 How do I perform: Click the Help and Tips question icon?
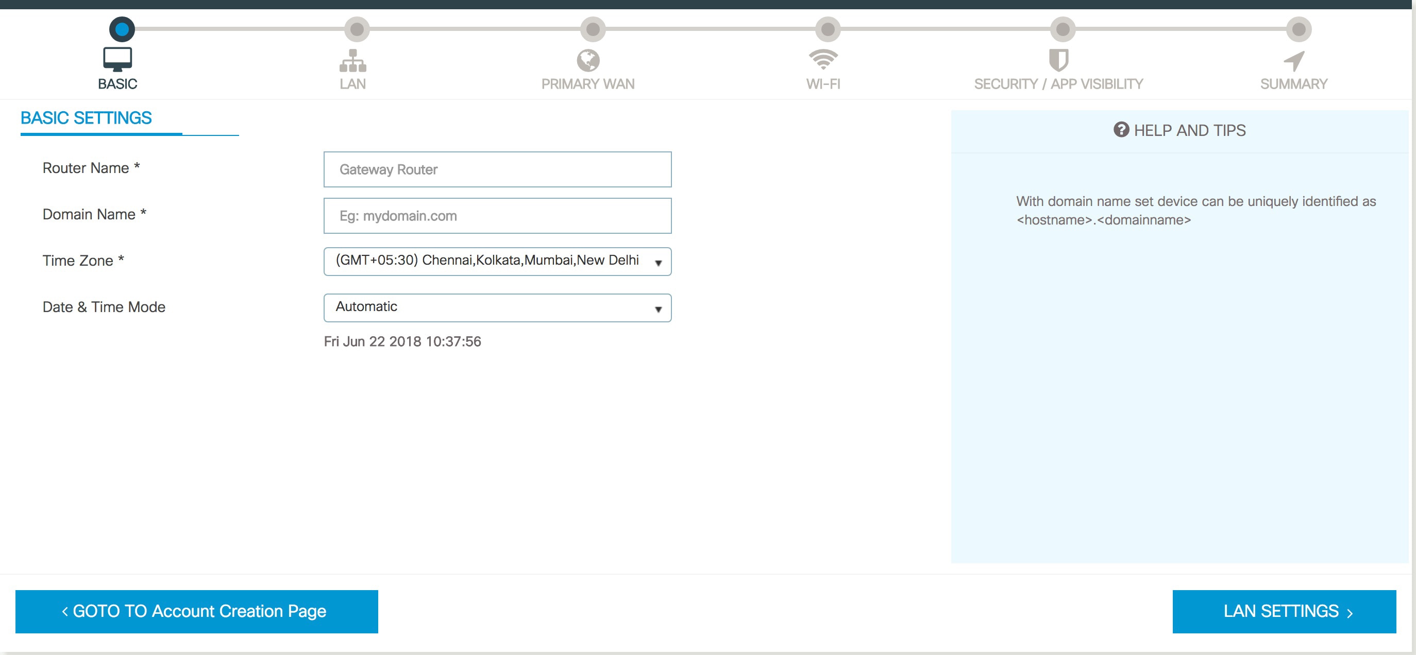[x=1121, y=130]
